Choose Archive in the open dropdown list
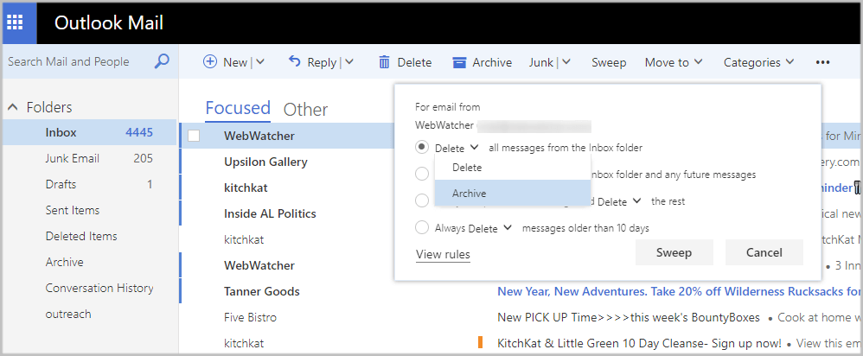Viewport: 863px width, 356px height. point(513,194)
